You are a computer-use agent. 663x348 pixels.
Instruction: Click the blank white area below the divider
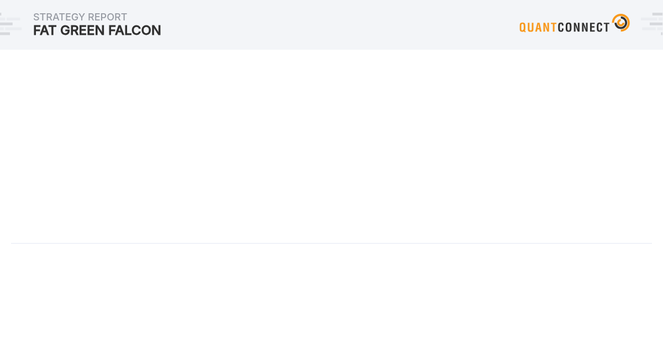(331, 296)
